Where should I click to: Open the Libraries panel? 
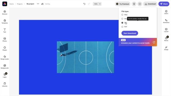pos(5,85)
